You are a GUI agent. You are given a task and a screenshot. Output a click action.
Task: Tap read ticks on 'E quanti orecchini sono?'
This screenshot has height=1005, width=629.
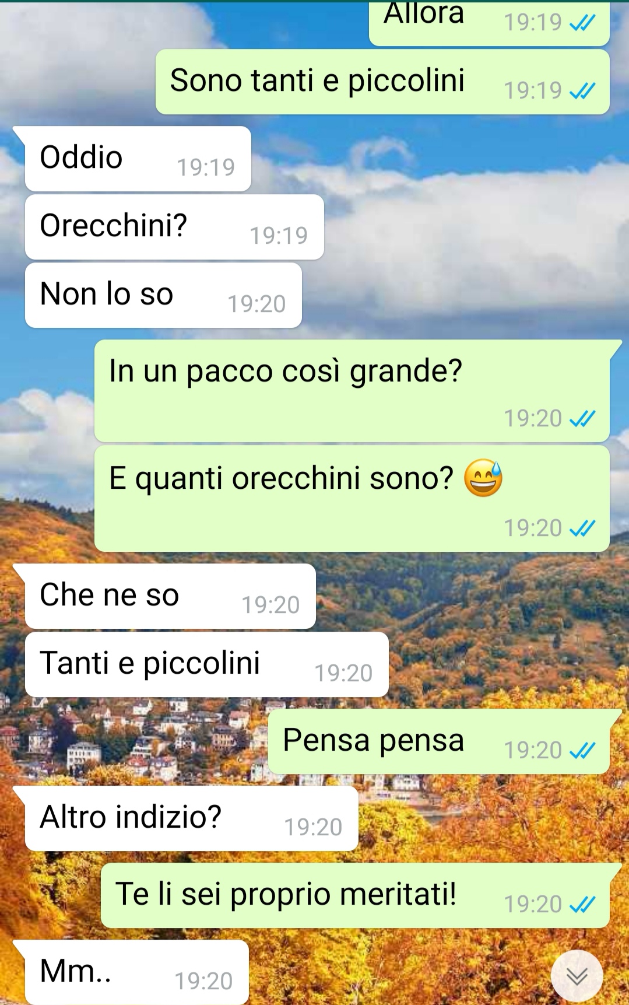(x=582, y=528)
